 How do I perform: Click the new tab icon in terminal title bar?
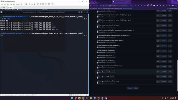(x=1, y=12)
